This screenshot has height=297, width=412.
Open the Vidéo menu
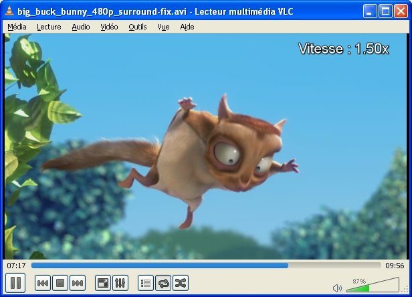click(109, 27)
